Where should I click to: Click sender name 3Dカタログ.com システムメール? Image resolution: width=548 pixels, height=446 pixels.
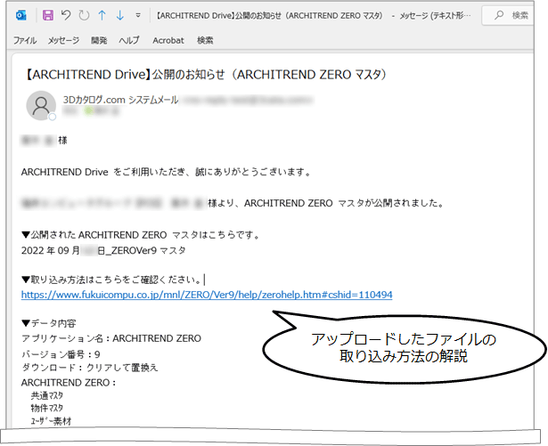point(120,100)
